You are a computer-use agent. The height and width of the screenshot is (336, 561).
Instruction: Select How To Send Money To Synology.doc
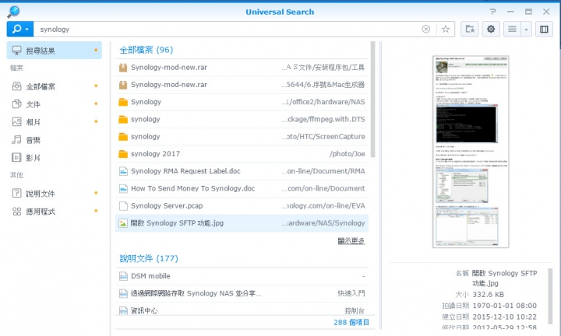pos(242,188)
